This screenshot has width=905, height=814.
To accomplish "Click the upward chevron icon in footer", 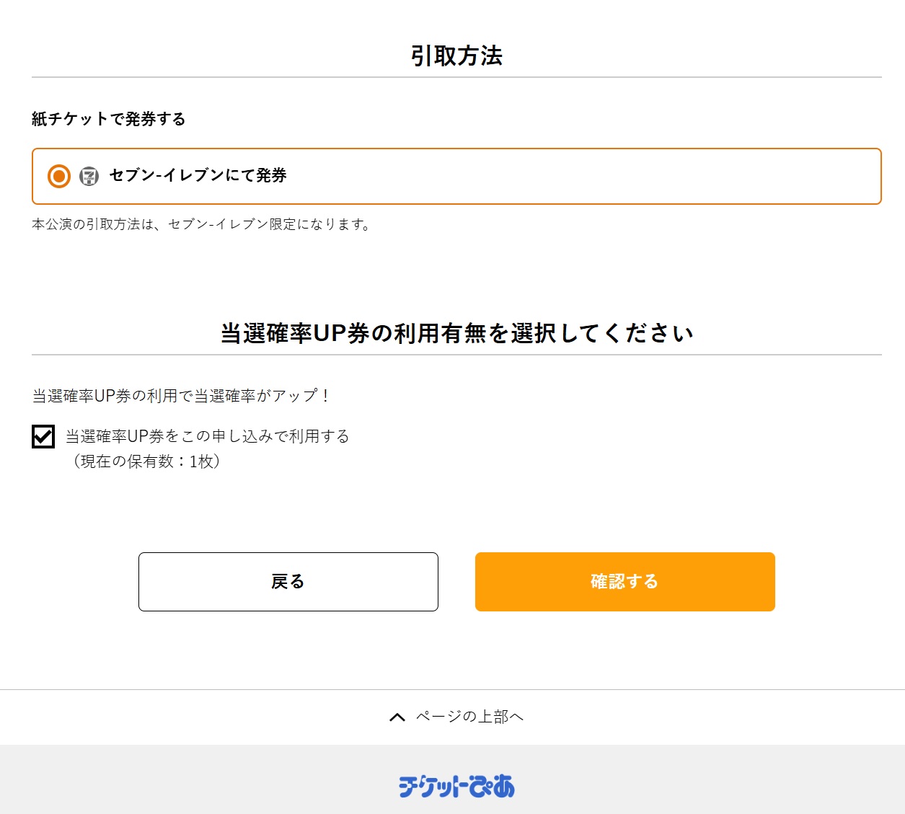I will tap(397, 717).
